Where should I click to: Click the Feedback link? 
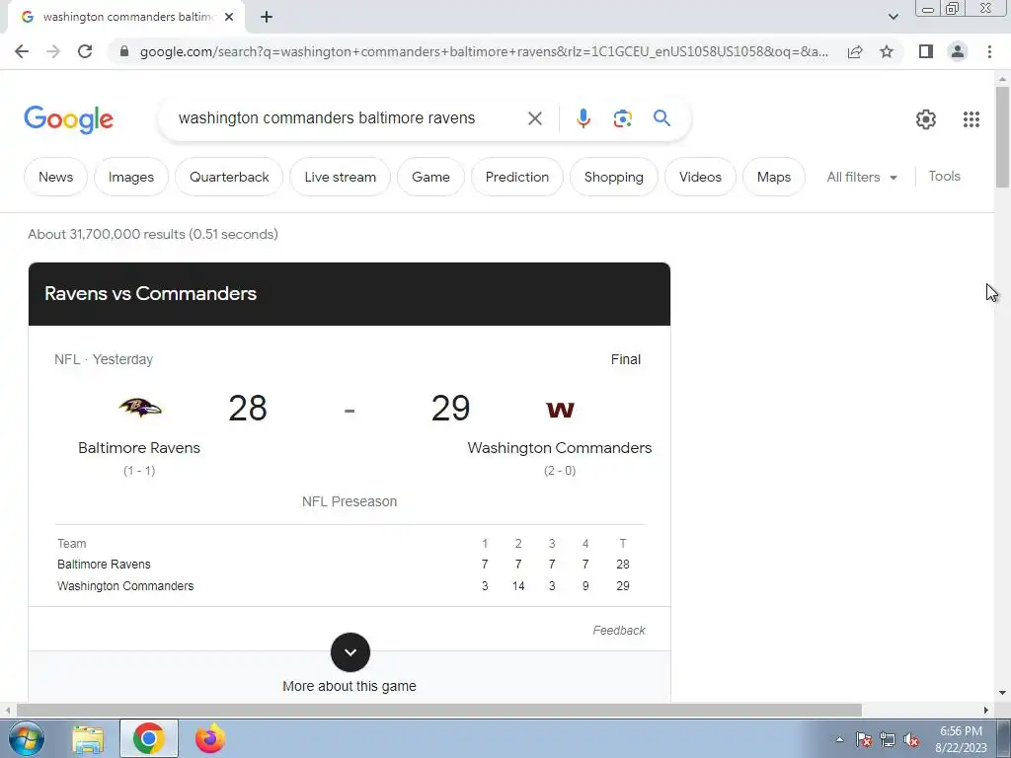[618, 631]
